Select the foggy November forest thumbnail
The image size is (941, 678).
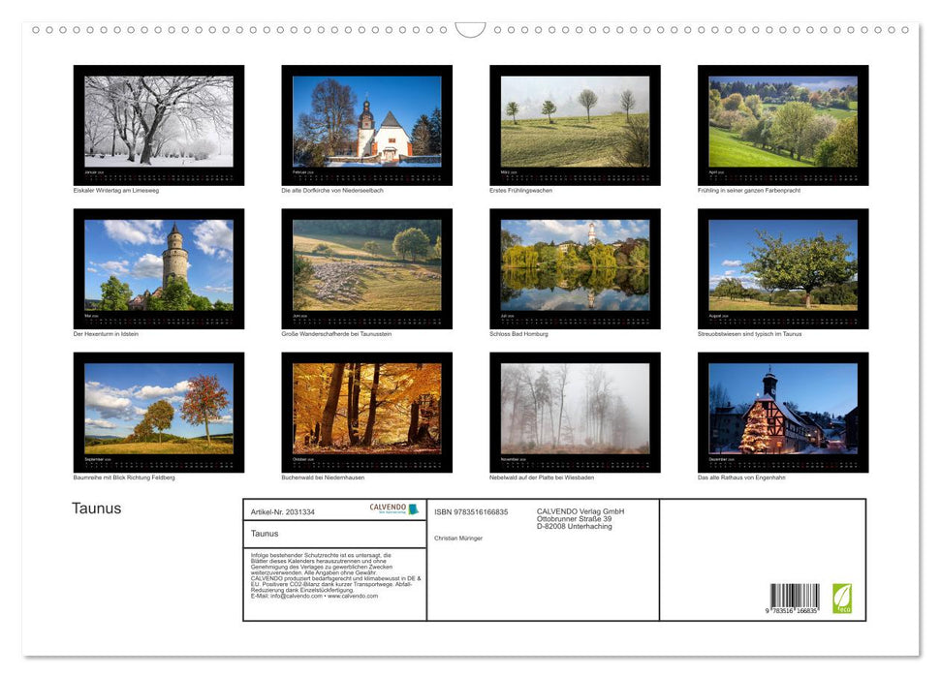tap(574, 409)
